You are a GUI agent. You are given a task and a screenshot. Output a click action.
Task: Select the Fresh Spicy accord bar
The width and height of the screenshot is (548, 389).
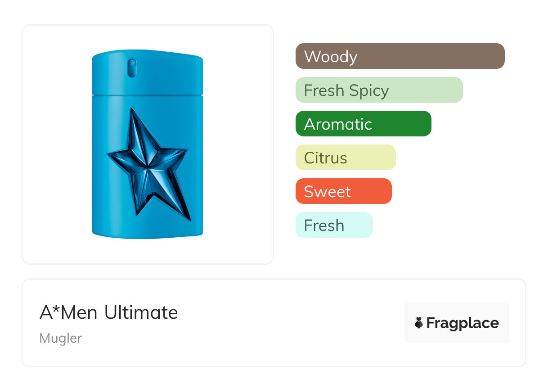379,90
